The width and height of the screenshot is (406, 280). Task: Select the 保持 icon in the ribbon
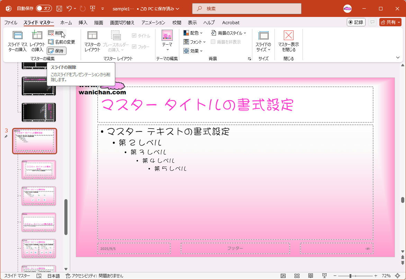(57, 51)
